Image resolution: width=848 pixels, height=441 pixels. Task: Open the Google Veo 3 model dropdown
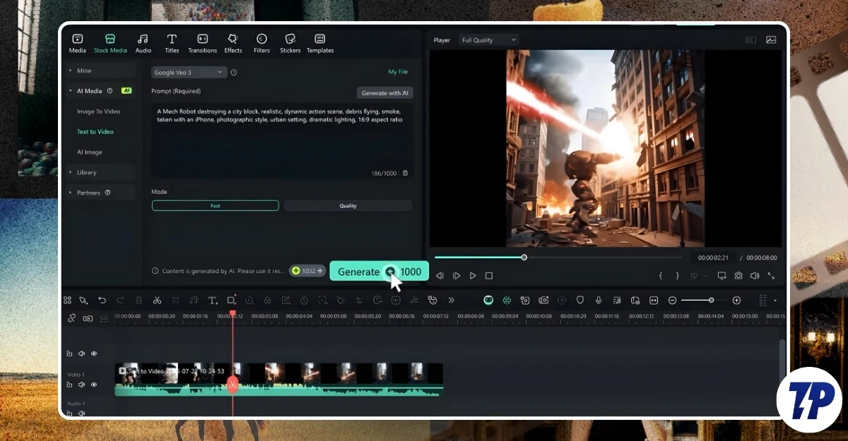[x=189, y=72]
